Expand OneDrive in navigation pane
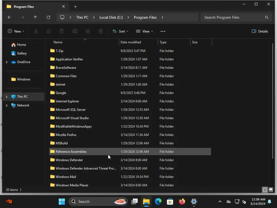The height and width of the screenshot is (208, 277). tap(7, 62)
